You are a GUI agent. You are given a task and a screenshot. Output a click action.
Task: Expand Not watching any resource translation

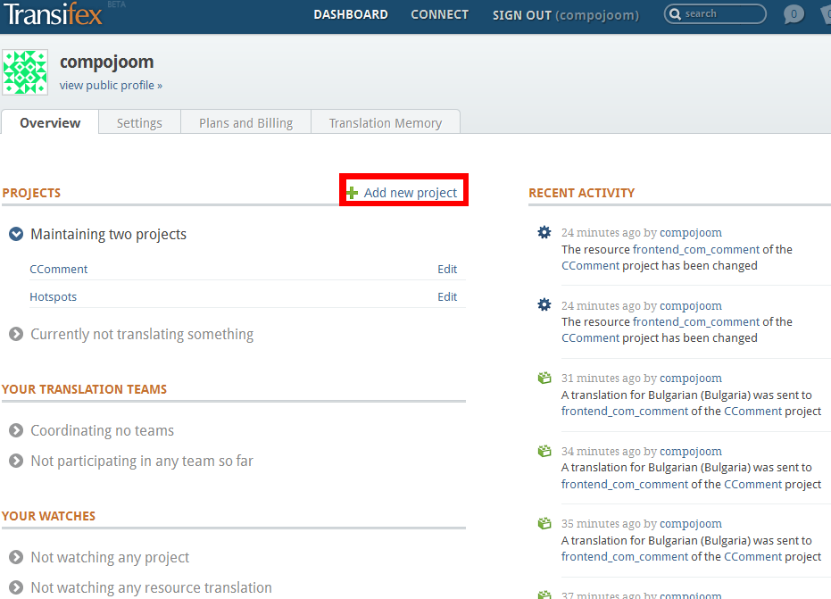[x=16, y=587]
